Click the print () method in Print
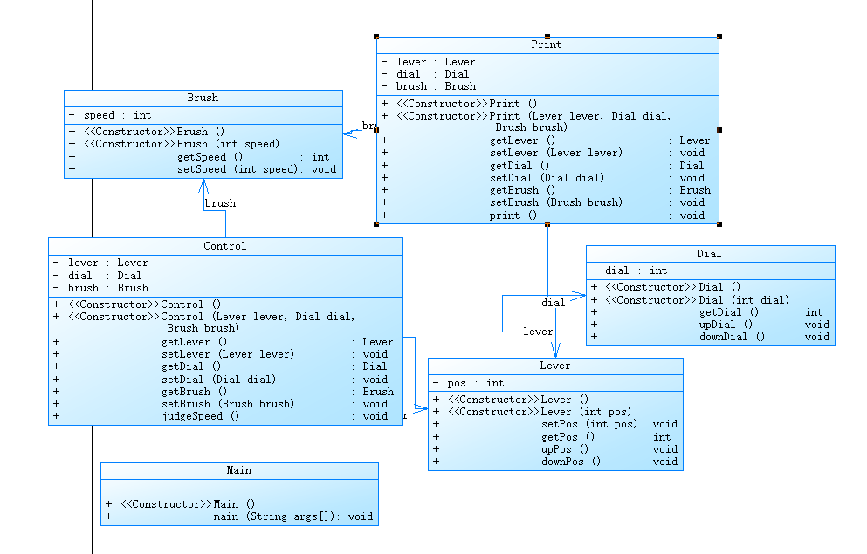 pyautogui.click(x=513, y=216)
